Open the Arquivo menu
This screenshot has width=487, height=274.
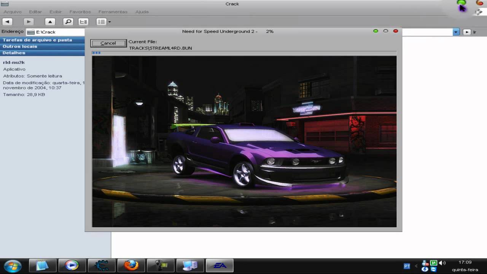[13, 12]
